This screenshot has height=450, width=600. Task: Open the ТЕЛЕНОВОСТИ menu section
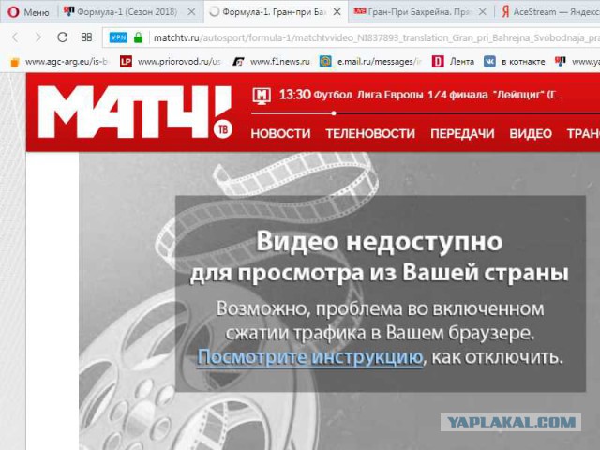pyautogui.click(x=370, y=133)
